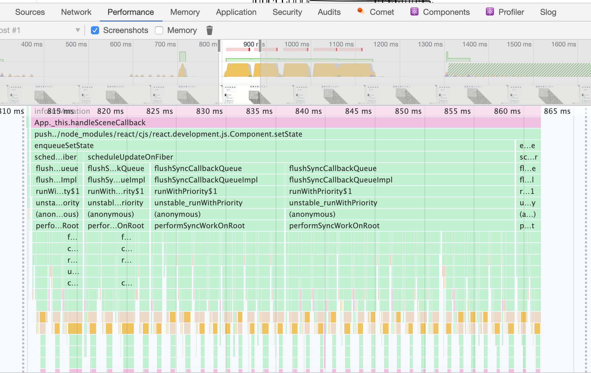591x373 pixels.
Task: Click the meteor icon beside Comet
Action: point(361,11)
